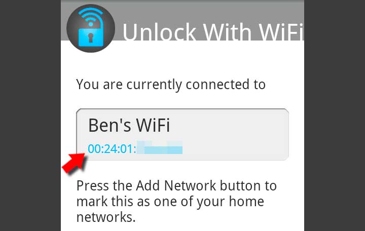Click the 00:24:01 MAC address text
The image size is (365, 231).
[112, 148]
